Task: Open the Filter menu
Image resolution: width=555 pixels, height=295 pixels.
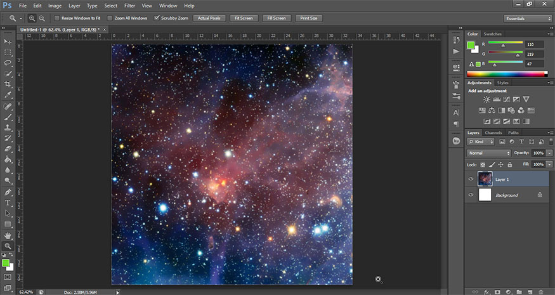Action: click(129, 6)
